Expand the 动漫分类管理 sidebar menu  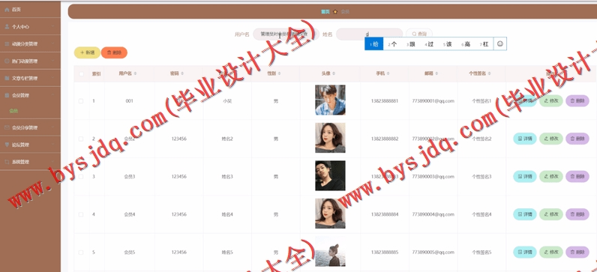(x=30, y=43)
